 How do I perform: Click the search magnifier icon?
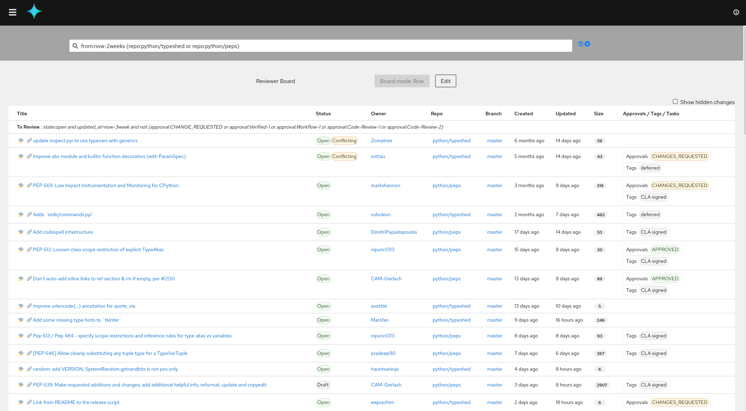click(75, 46)
